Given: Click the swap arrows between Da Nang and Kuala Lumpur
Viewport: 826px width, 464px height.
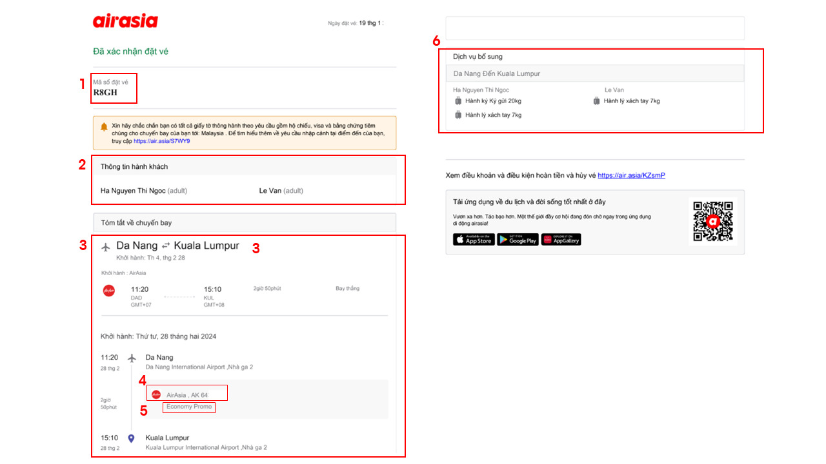Looking at the screenshot, I should pyautogui.click(x=166, y=246).
